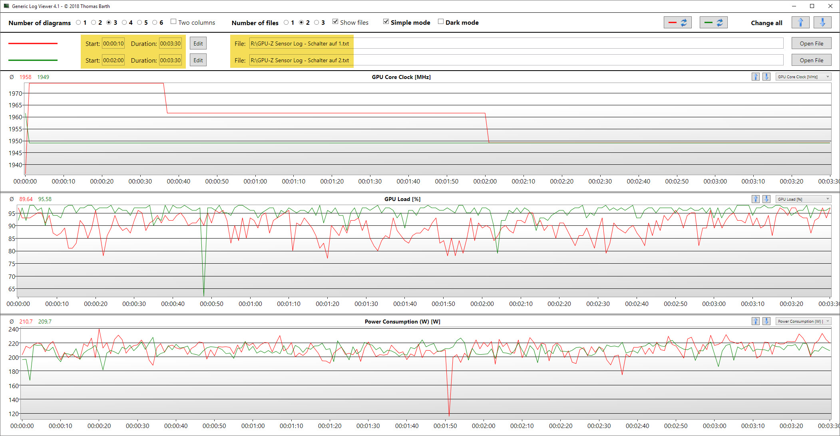
Task: Open GPU Core Clock sensor dropdown
Action: pos(803,77)
